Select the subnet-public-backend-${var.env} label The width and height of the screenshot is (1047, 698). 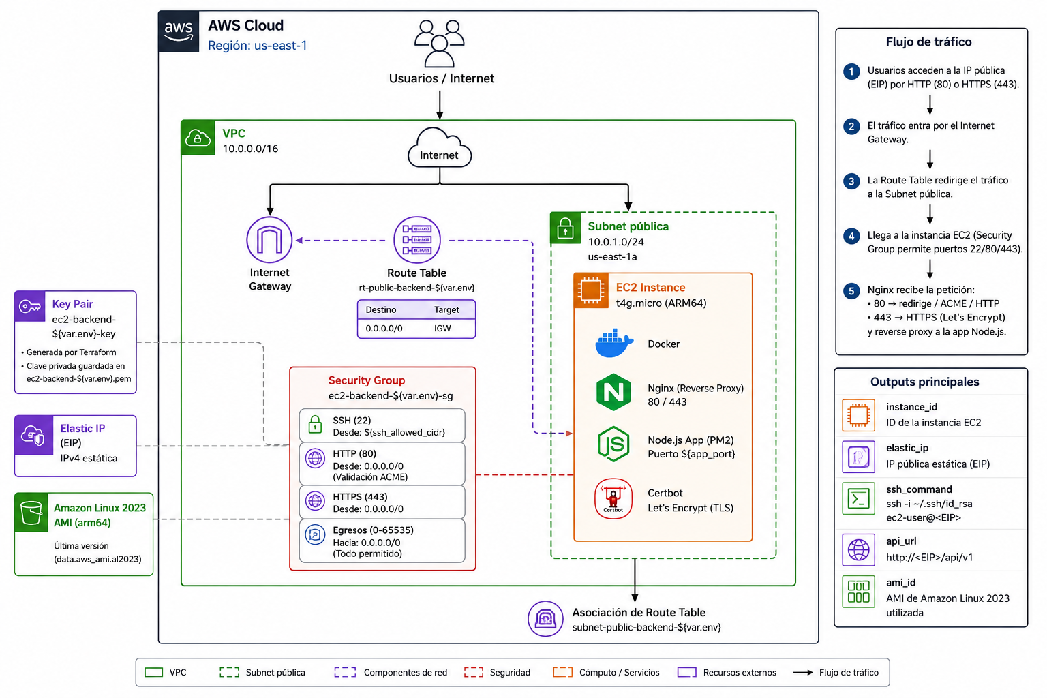point(646,627)
